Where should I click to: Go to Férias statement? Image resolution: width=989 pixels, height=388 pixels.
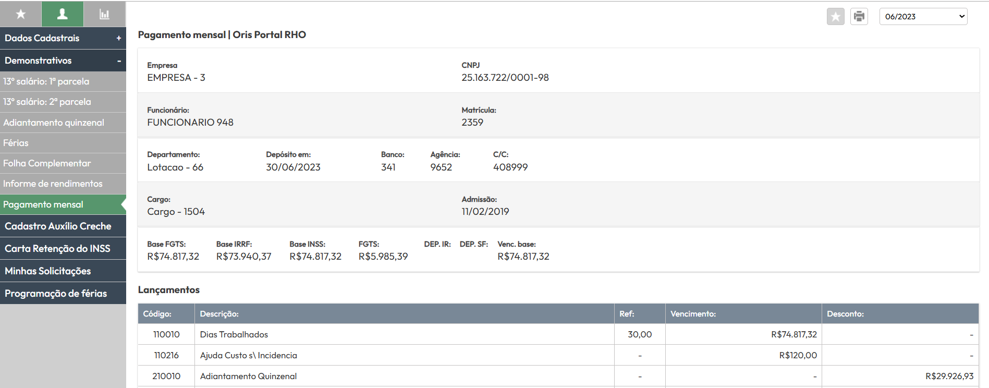tap(63, 143)
